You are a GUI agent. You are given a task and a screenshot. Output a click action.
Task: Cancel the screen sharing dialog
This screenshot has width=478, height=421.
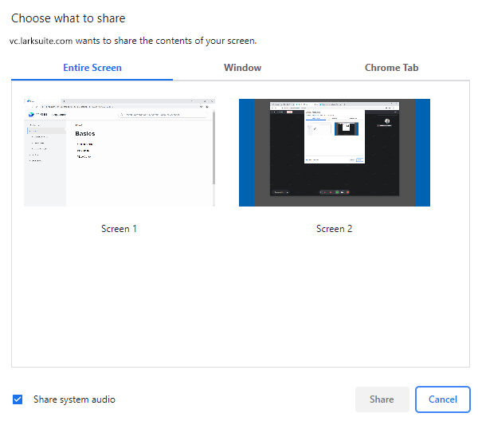[x=442, y=399]
